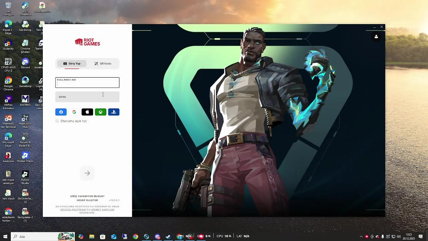
Task: Open Copilot from the taskbar
Action: tap(81, 236)
